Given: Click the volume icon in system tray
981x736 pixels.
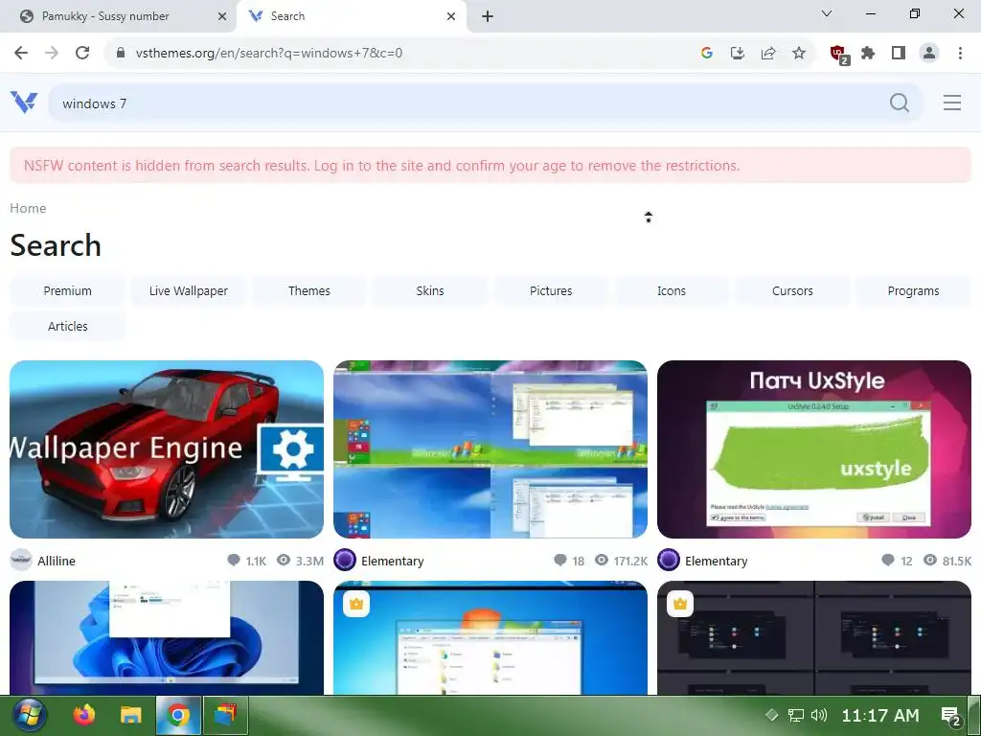Looking at the screenshot, I should tap(818, 715).
